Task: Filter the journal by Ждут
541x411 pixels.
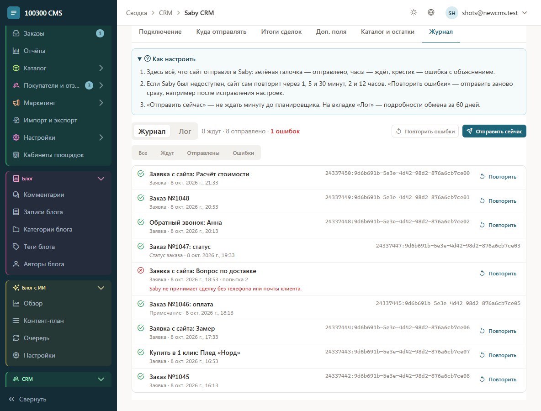Action: (167, 153)
